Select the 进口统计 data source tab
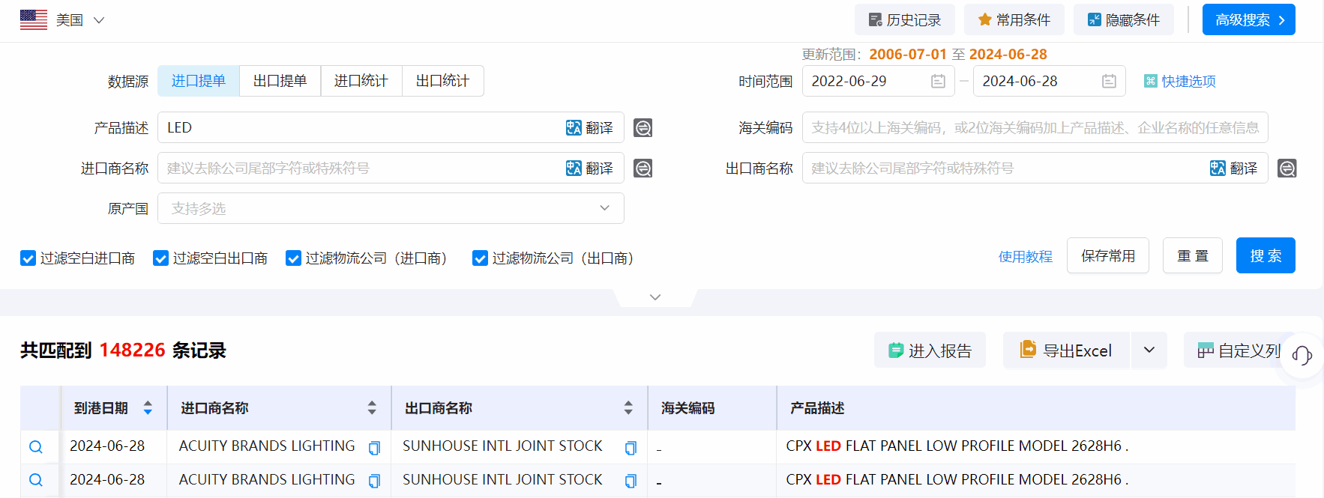The height and width of the screenshot is (498, 1324). (x=361, y=81)
